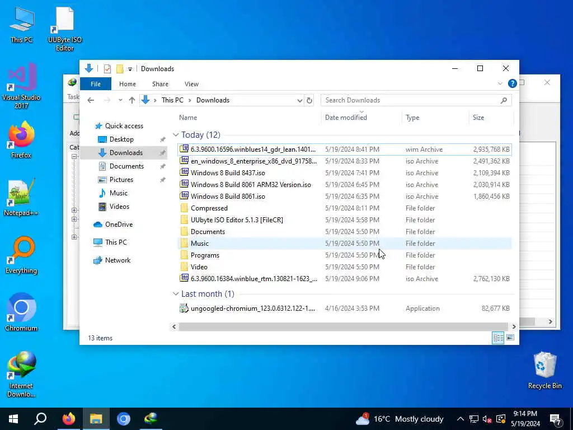Open the File ribbon tab
573x430 pixels.
click(96, 84)
